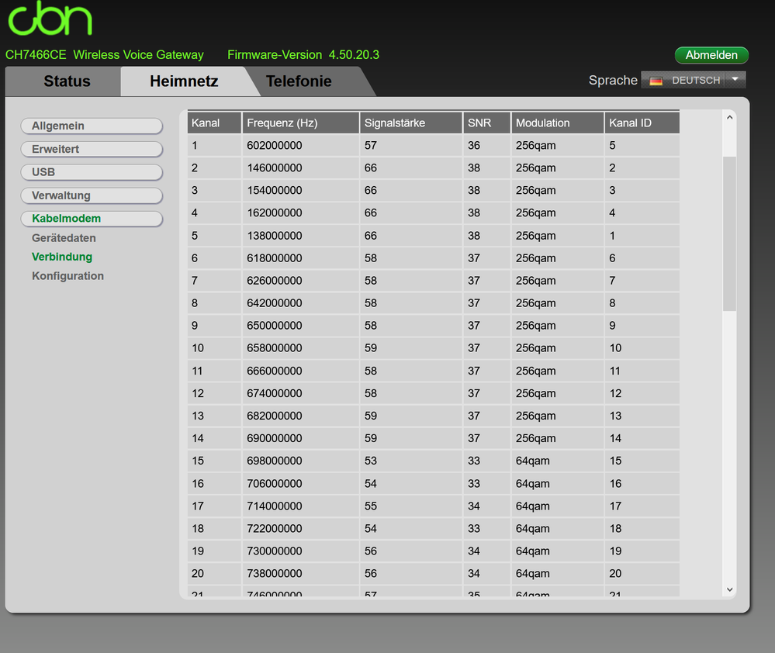Click 64qam modulation in channel 15 row

558,461
